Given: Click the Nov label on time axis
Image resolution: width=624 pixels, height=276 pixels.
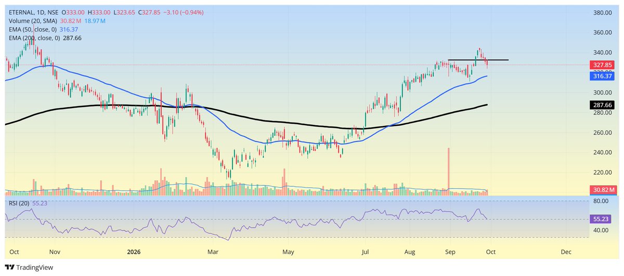Looking at the screenshot, I should click(x=56, y=252).
